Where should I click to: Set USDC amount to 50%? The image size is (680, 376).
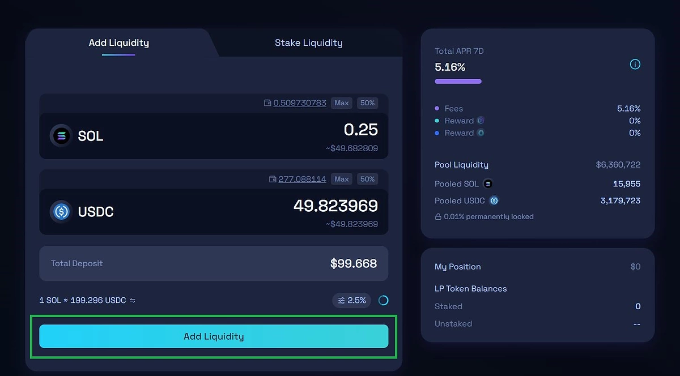click(368, 179)
